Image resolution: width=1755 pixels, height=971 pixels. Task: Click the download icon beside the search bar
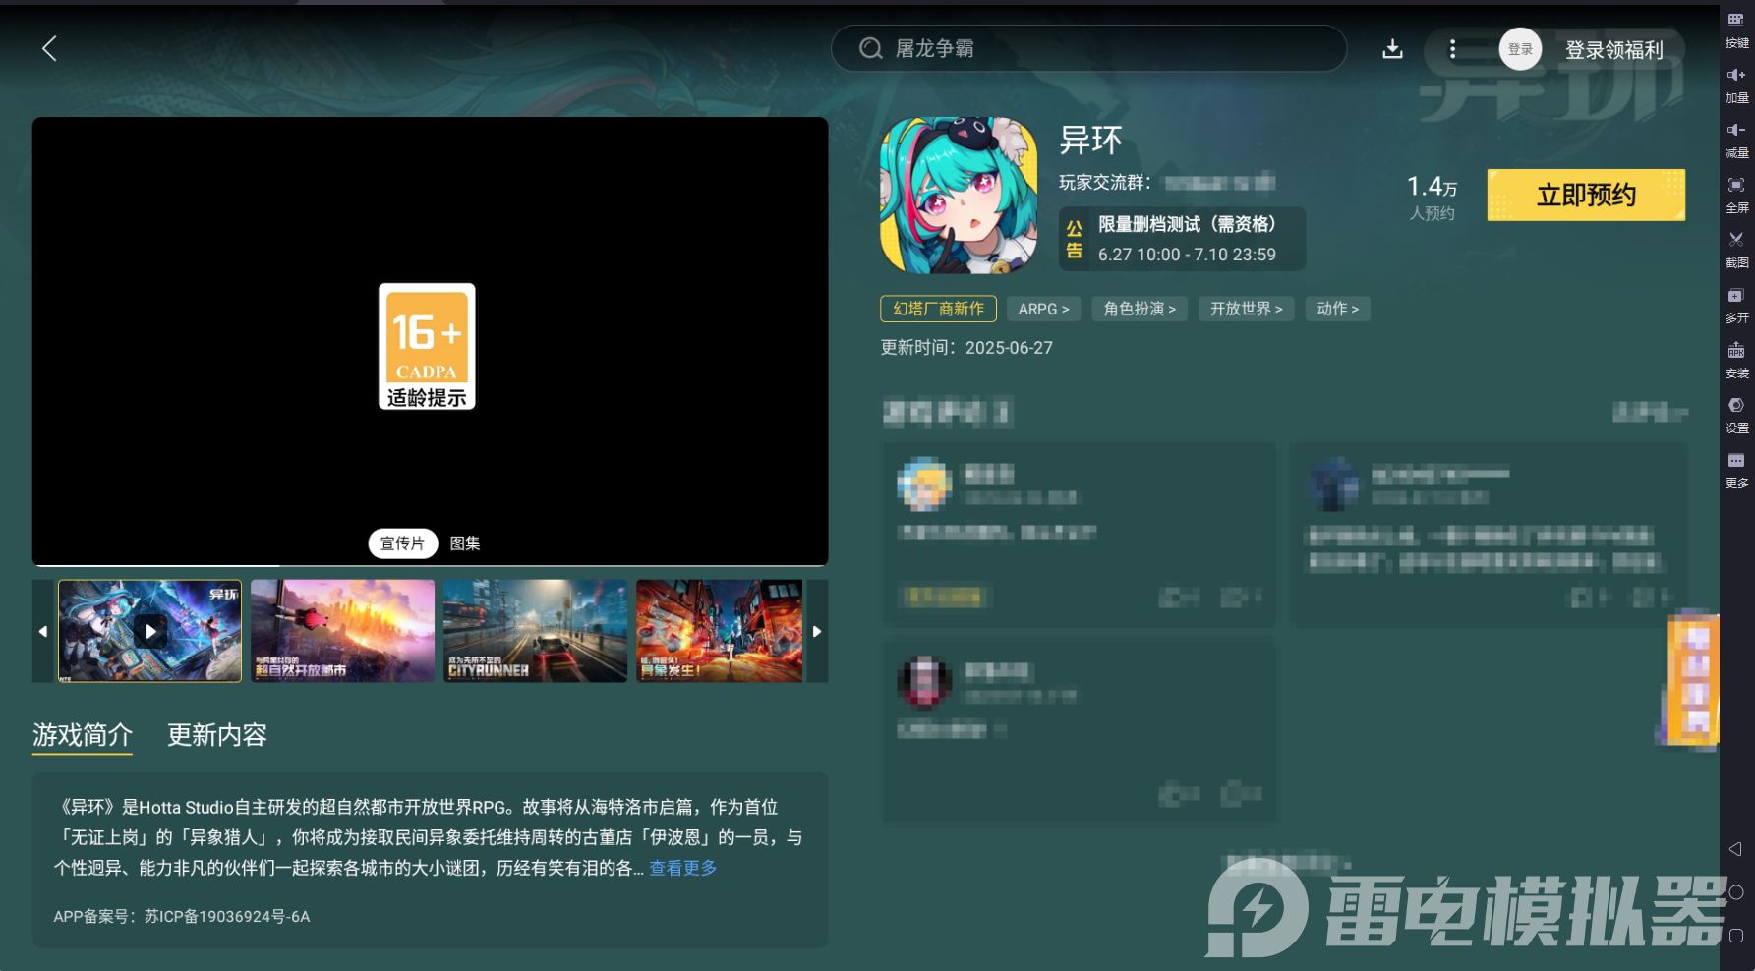click(x=1392, y=48)
